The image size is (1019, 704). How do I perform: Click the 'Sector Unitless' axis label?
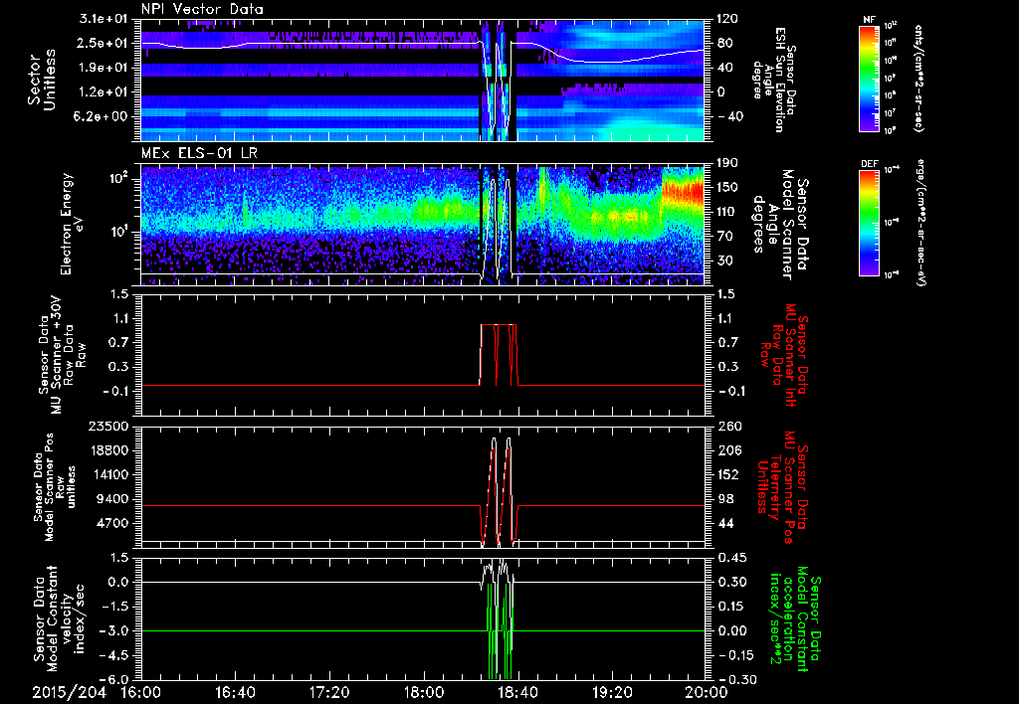[x=42, y=81]
